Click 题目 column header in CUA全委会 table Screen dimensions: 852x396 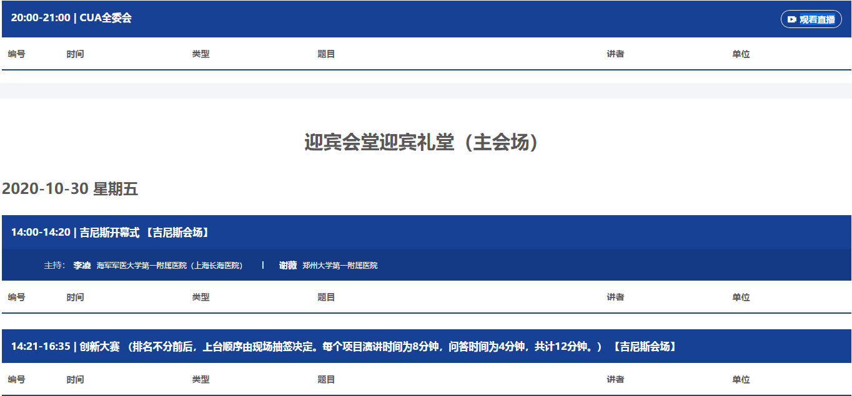point(326,54)
